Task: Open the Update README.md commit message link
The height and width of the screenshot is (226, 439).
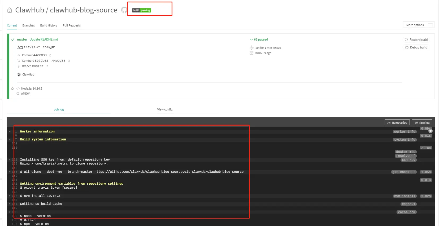Action: [x=44, y=39]
